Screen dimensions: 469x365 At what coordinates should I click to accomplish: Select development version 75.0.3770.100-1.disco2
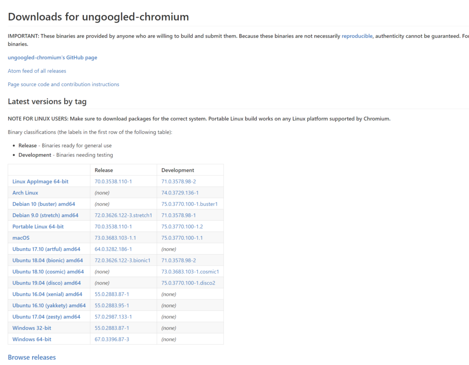click(x=188, y=283)
